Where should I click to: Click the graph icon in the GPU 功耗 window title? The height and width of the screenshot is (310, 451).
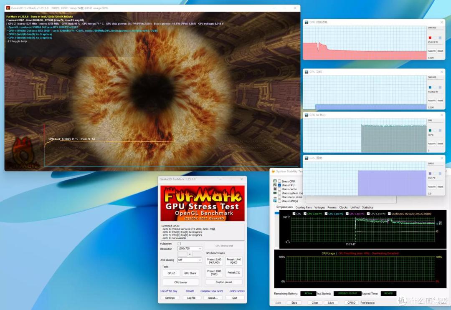pos(307,72)
